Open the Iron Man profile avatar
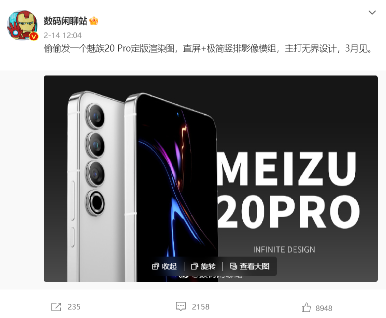 click(22, 25)
